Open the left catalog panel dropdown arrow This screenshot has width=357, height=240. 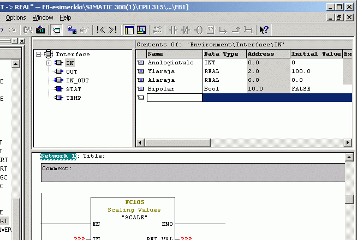(15, 41)
